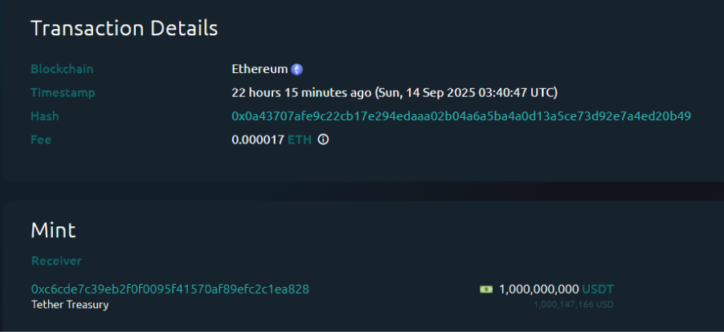Viewport: 724px width, 332px height.
Task: Click the green banknote icon beside the USDT amount
Action: point(486,289)
